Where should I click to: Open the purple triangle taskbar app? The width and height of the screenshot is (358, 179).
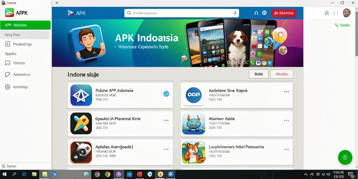tap(118, 174)
